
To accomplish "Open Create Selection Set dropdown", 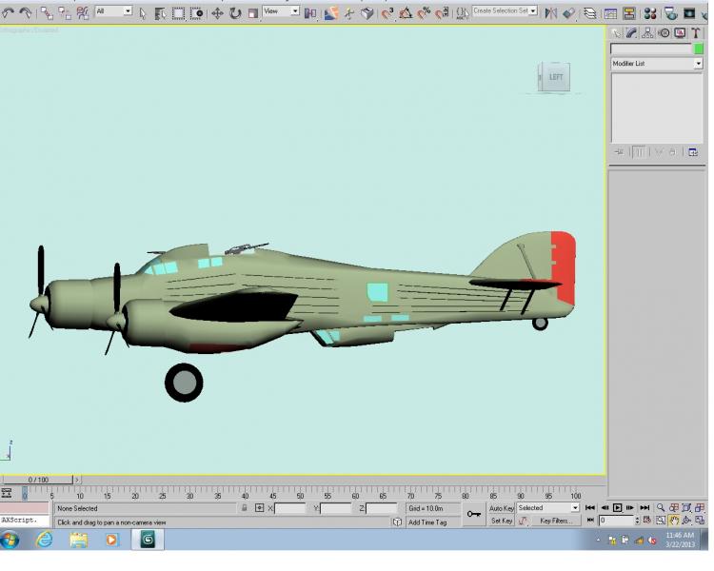I will click(x=505, y=10).
